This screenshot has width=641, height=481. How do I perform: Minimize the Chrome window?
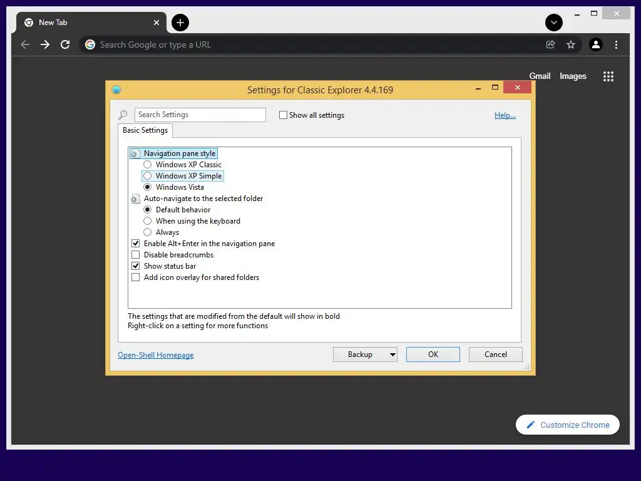point(577,14)
